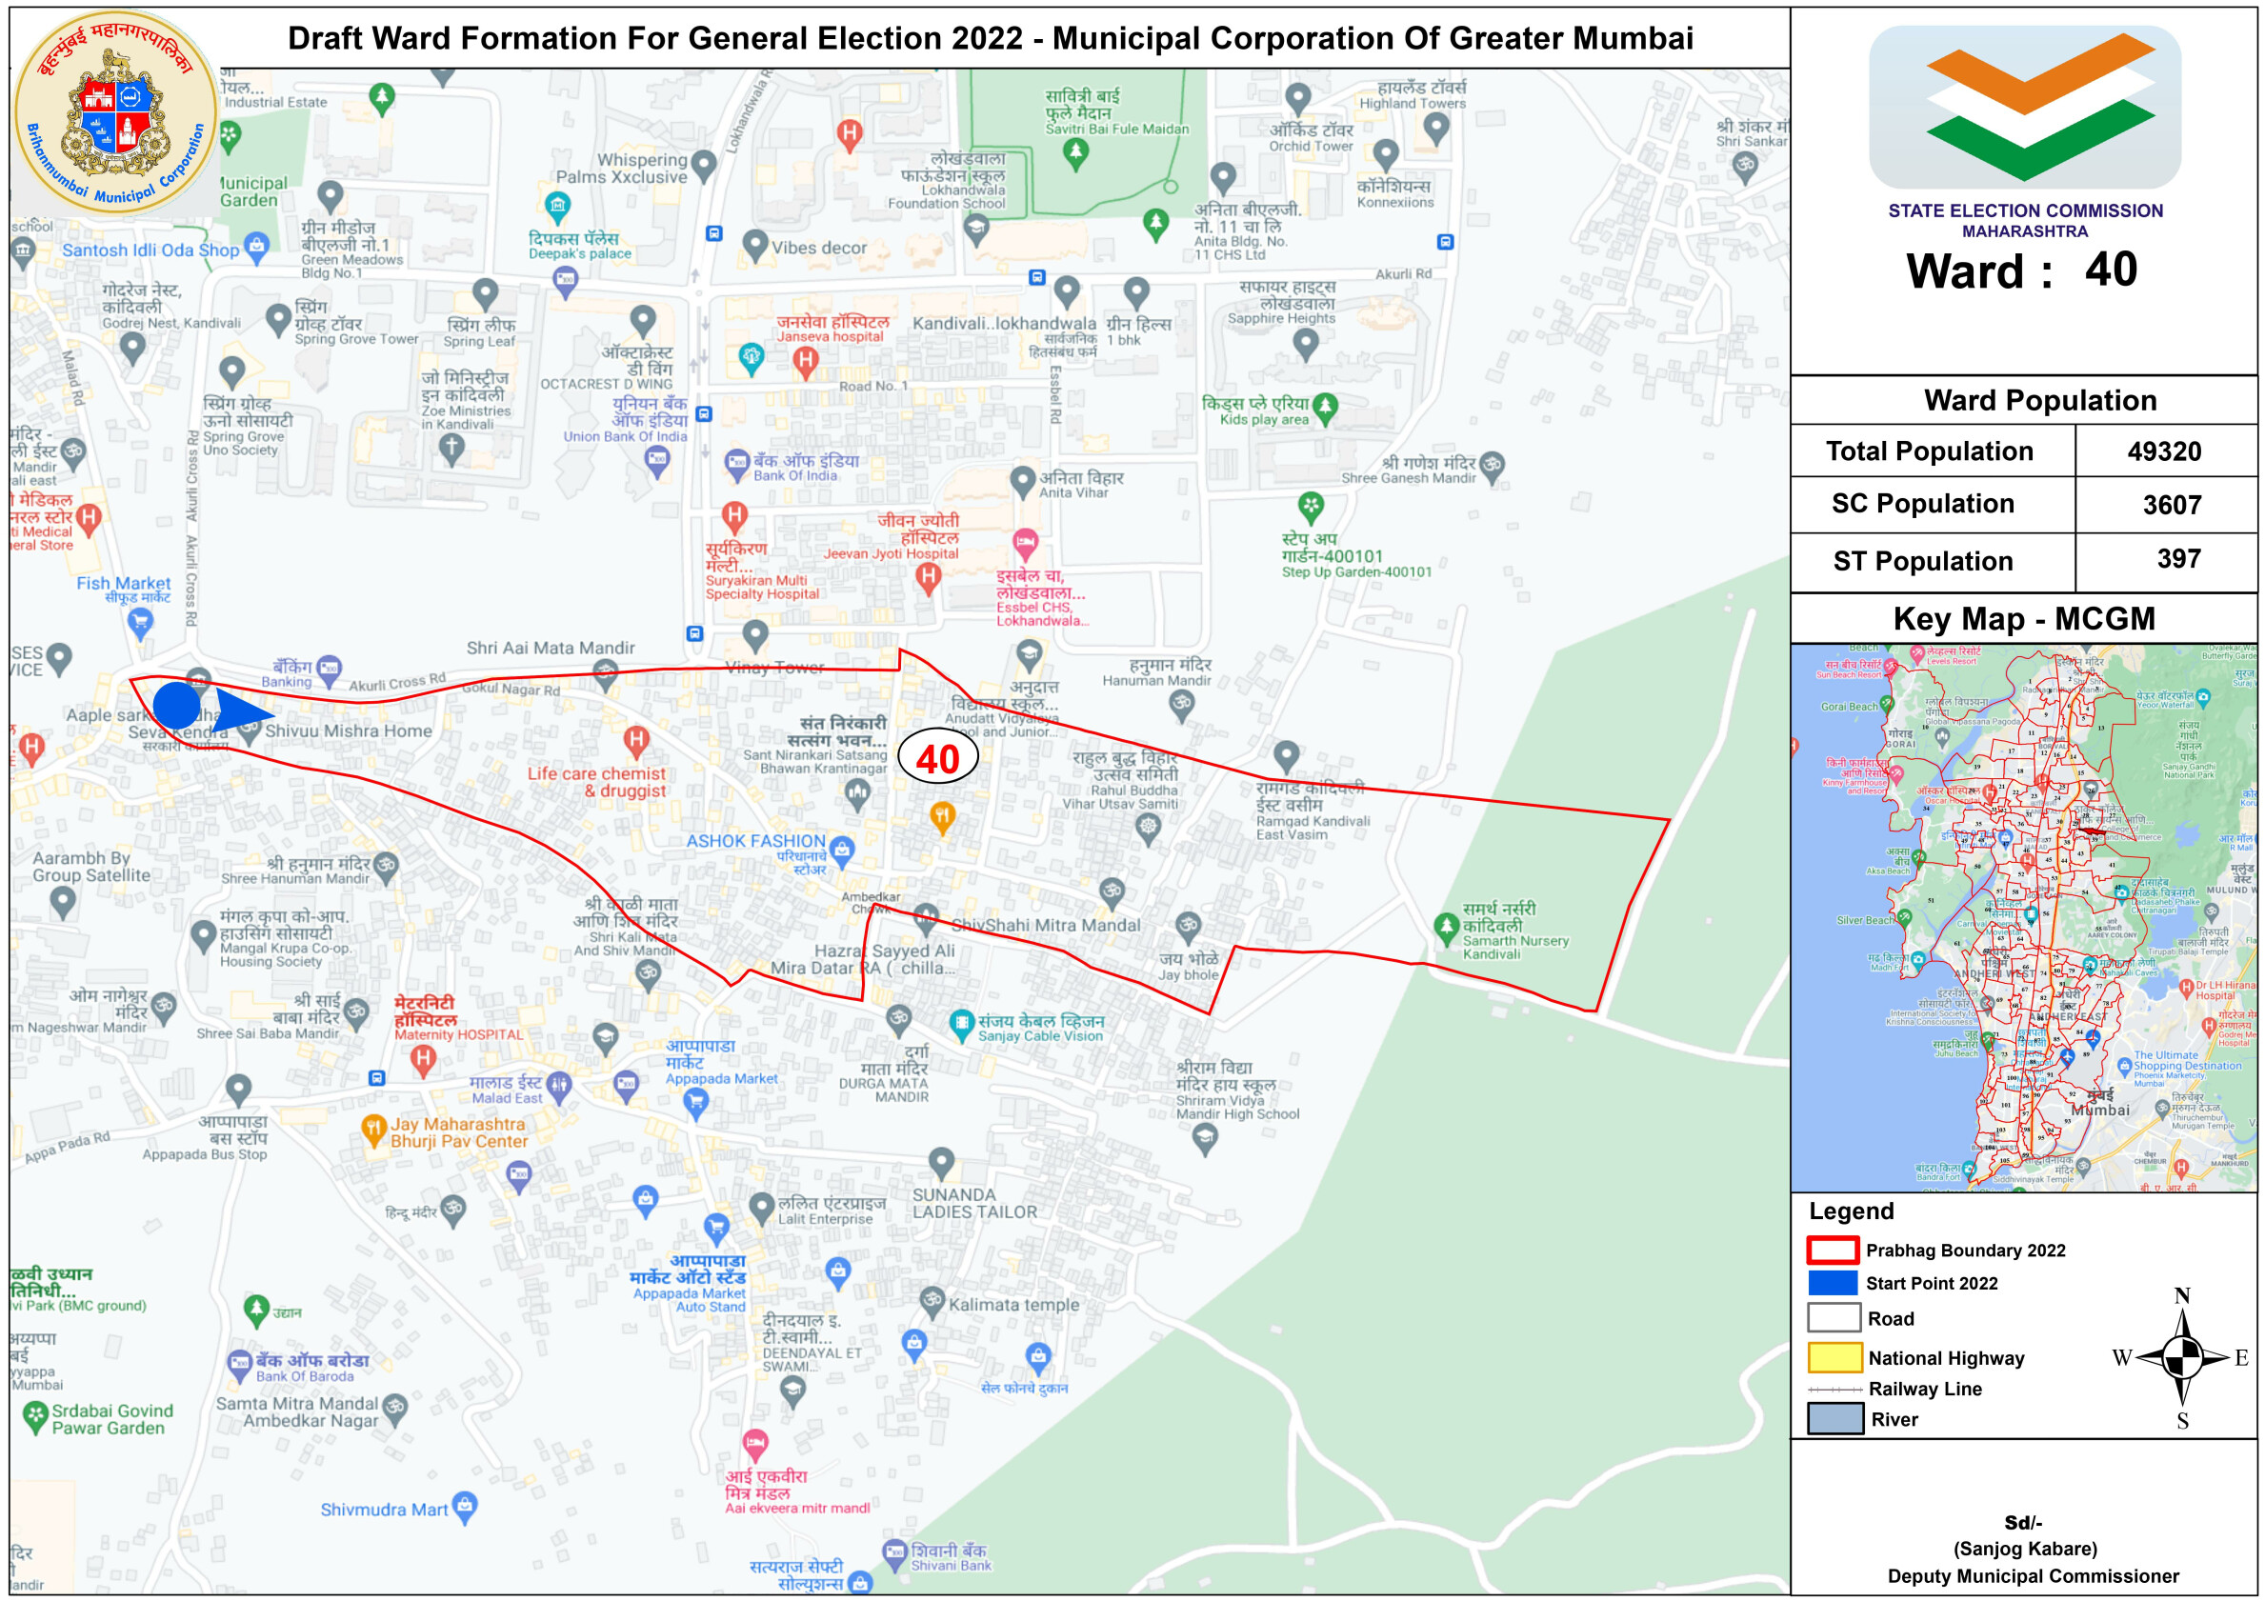This screenshot has width=2265, height=1601.
Task: Click the red H icon at Janseva hospital
Action: click(x=806, y=361)
